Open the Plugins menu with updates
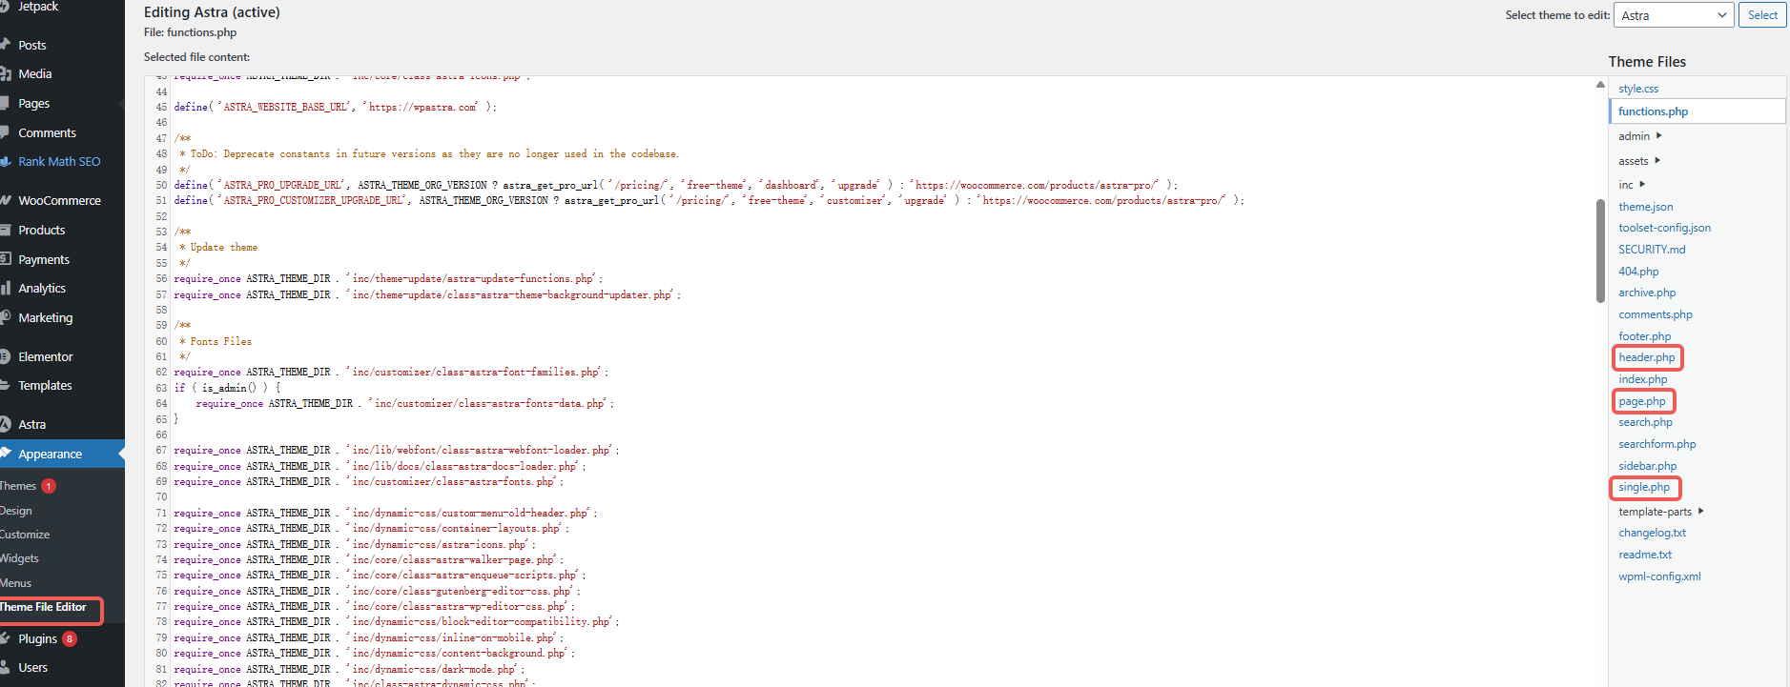 37,638
